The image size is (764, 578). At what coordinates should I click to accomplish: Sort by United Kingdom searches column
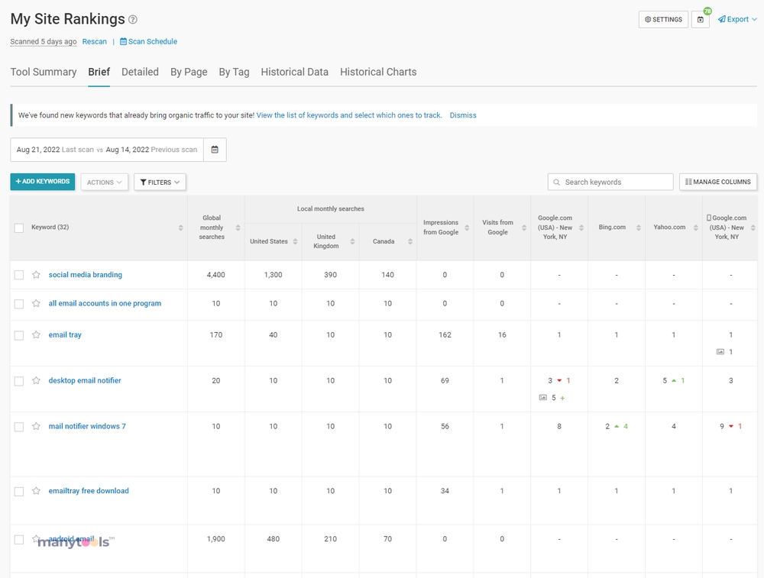point(352,241)
